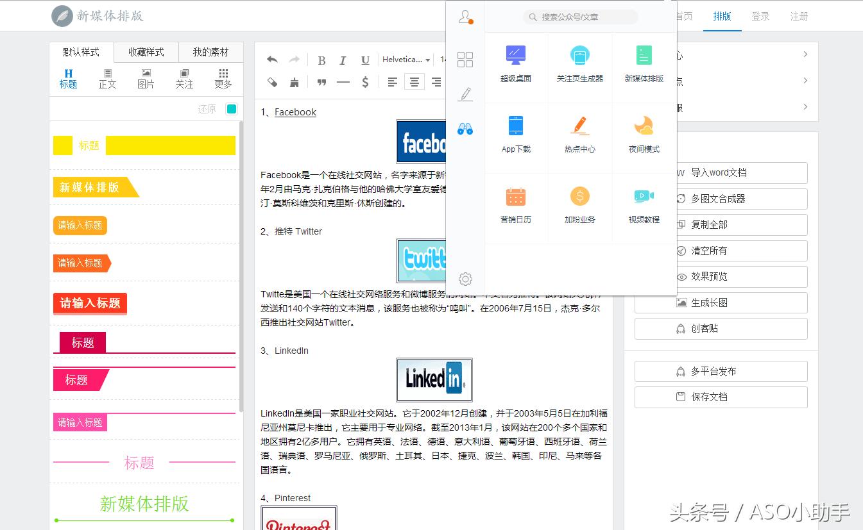Switch to the 收藏样式 tab
The height and width of the screenshot is (530, 863).
click(146, 51)
